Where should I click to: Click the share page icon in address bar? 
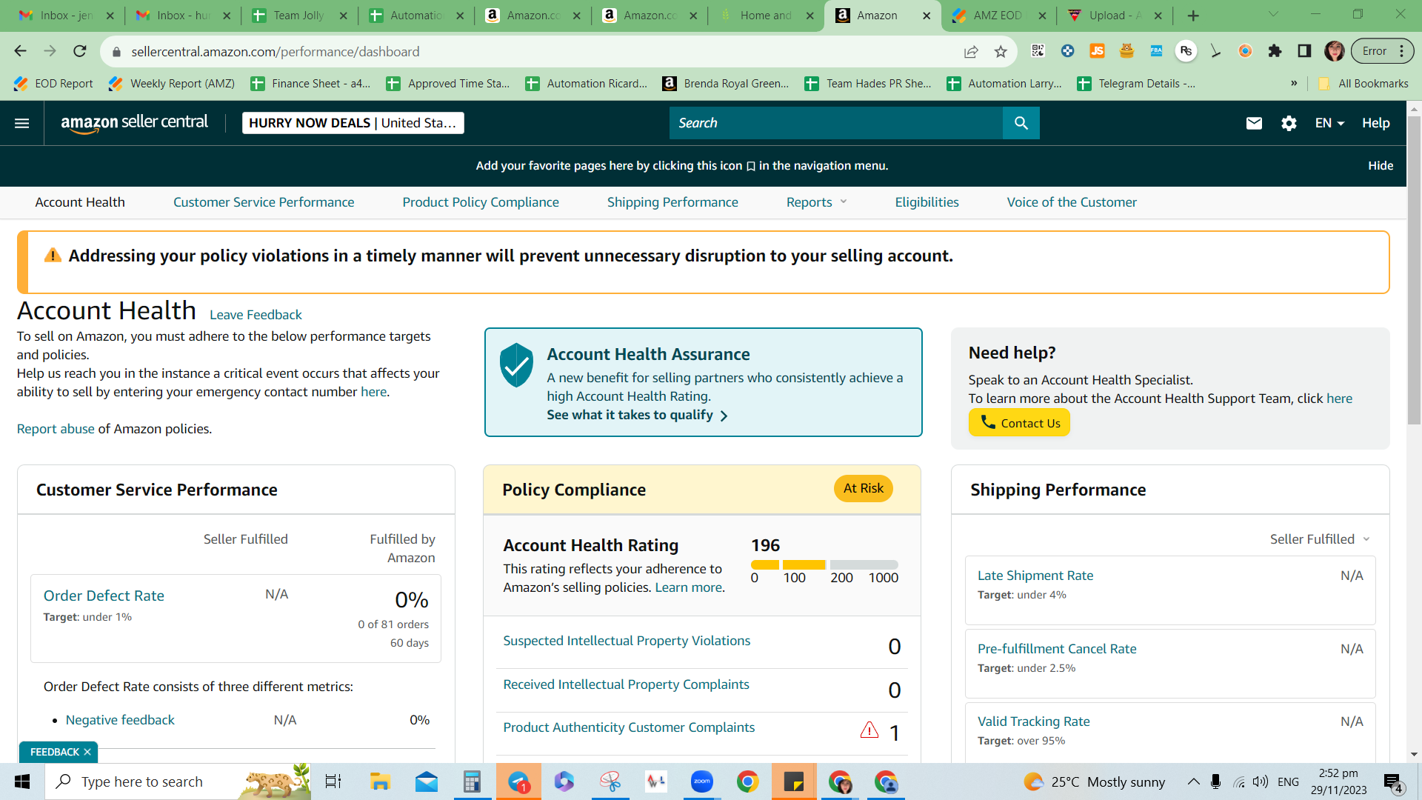(970, 51)
